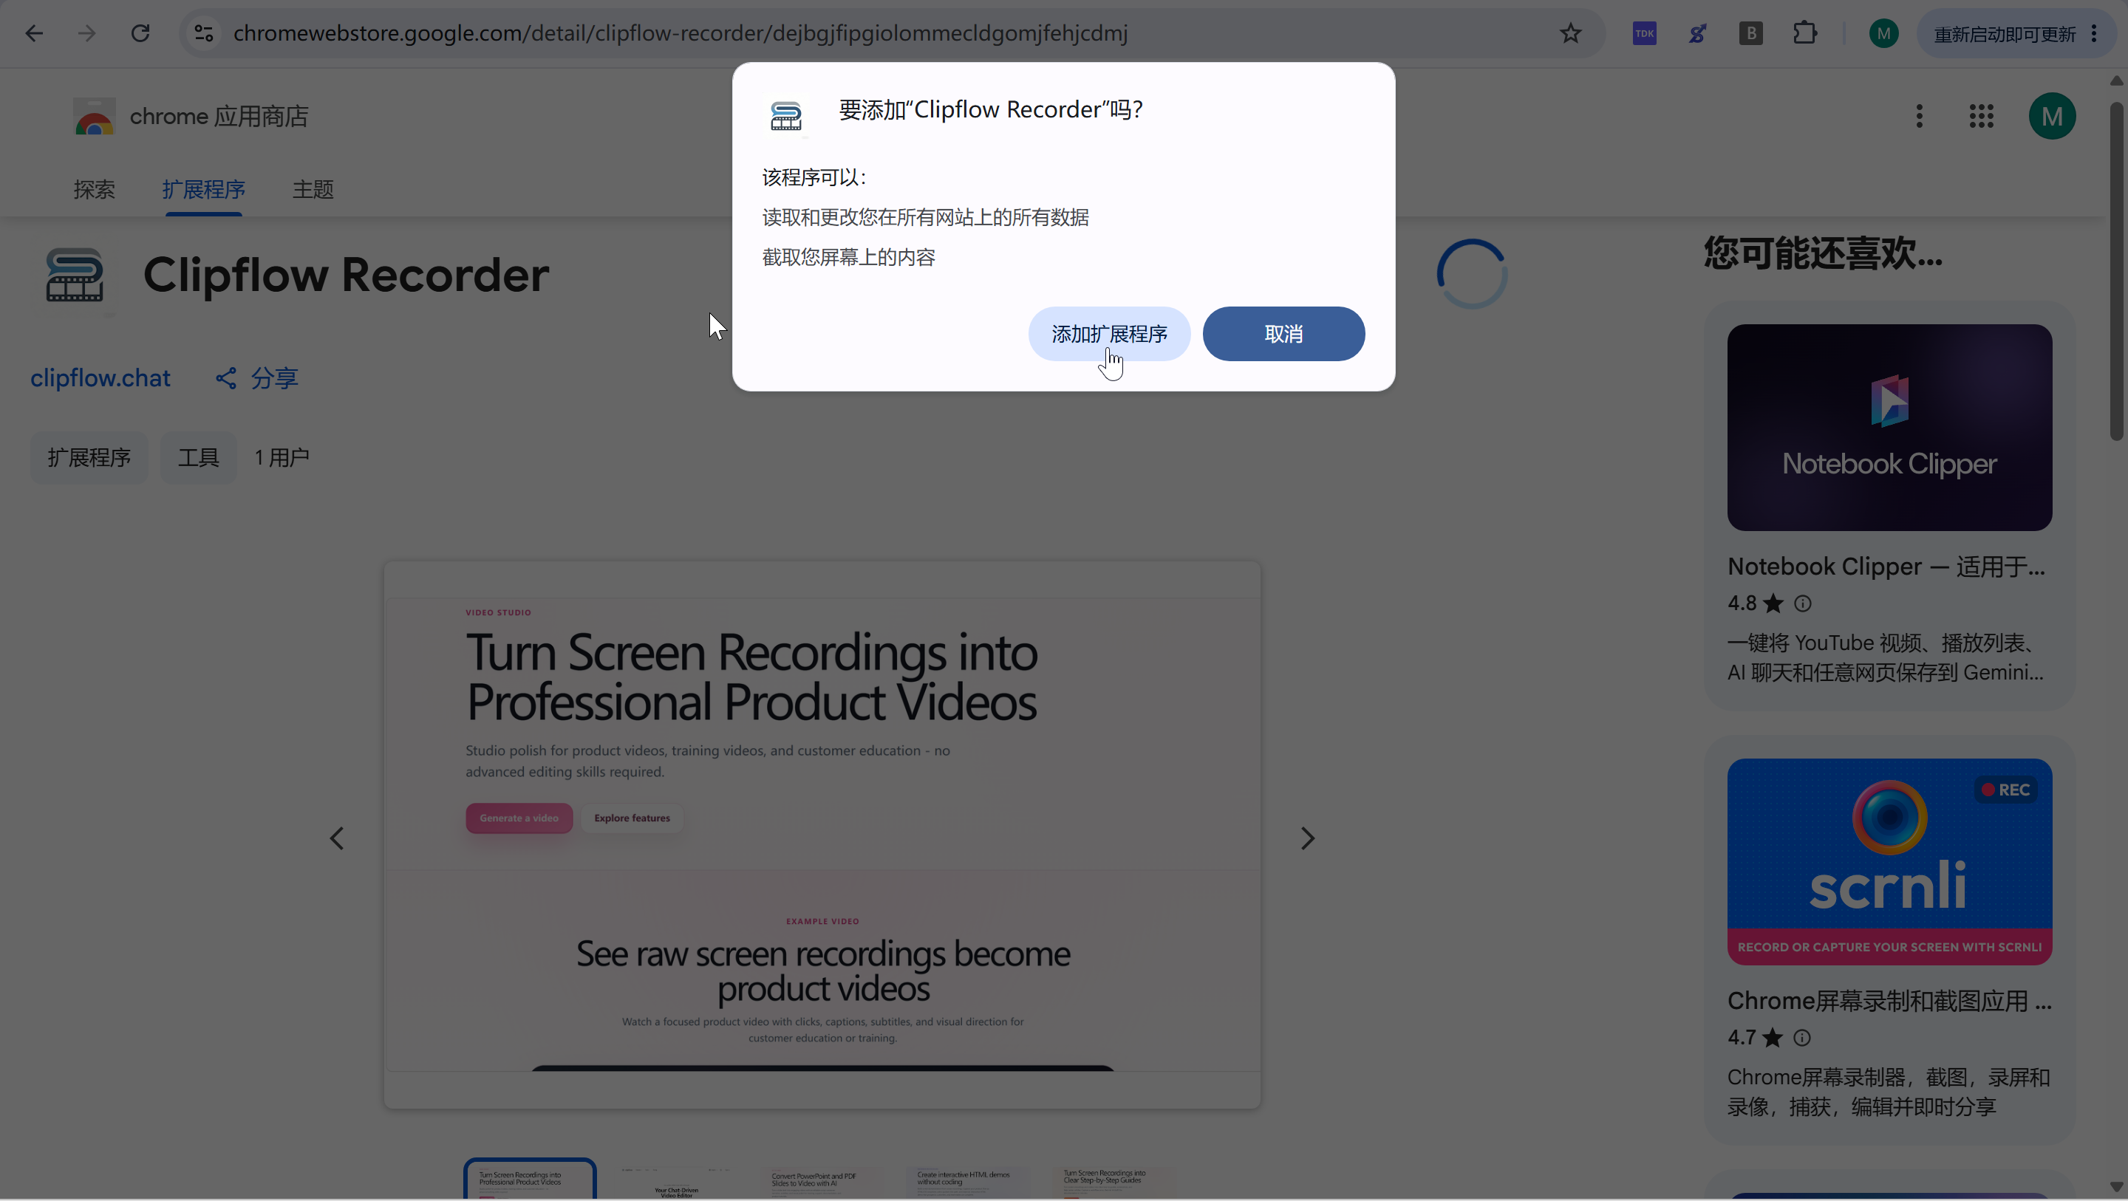This screenshot has width=2128, height=1201.
Task: Click the Clipflow Recorder page title
Action: pos(346,274)
